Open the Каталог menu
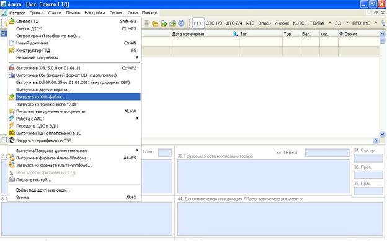The image size is (387, 241). (17, 13)
